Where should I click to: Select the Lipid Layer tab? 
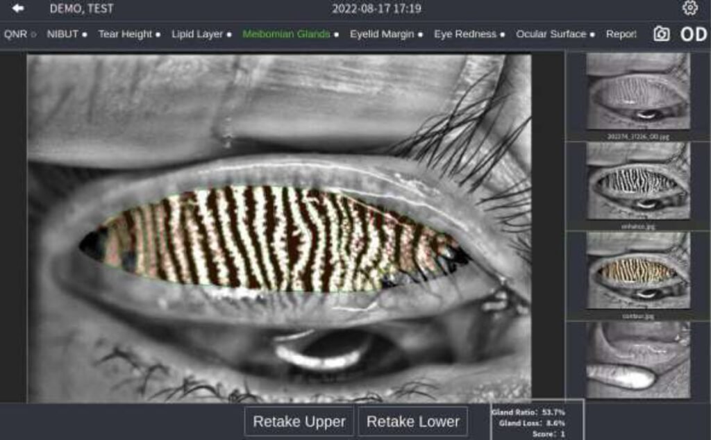[201, 34]
